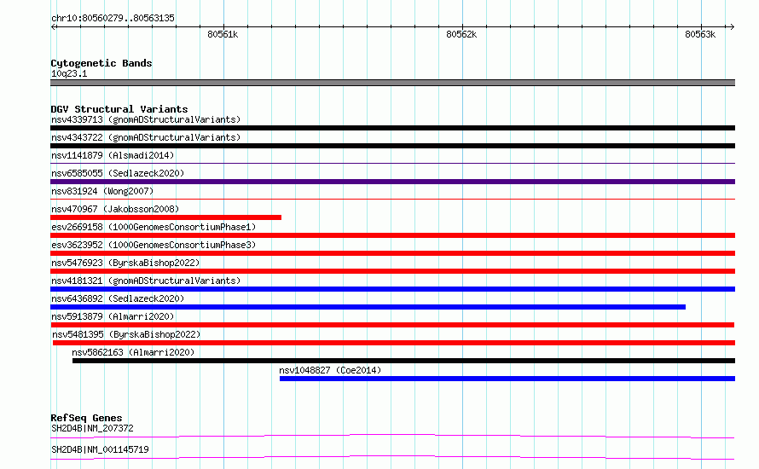The image size is (759, 469).
Task: Select variant label nsv1141879 (Alsmadi2014)
Action: 113,155
